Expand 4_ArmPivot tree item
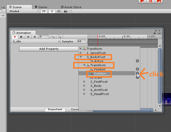The image size is (171, 132). click(84, 90)
